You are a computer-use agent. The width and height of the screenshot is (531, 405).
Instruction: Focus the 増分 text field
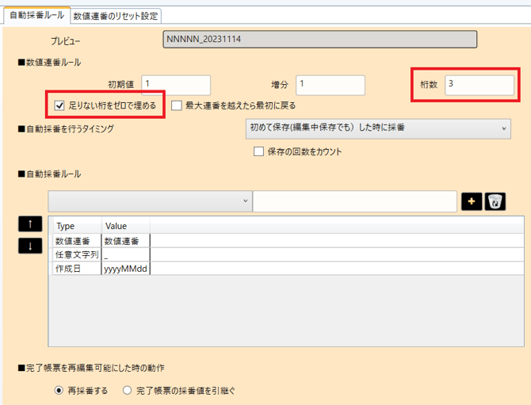[x=330, y=85]
